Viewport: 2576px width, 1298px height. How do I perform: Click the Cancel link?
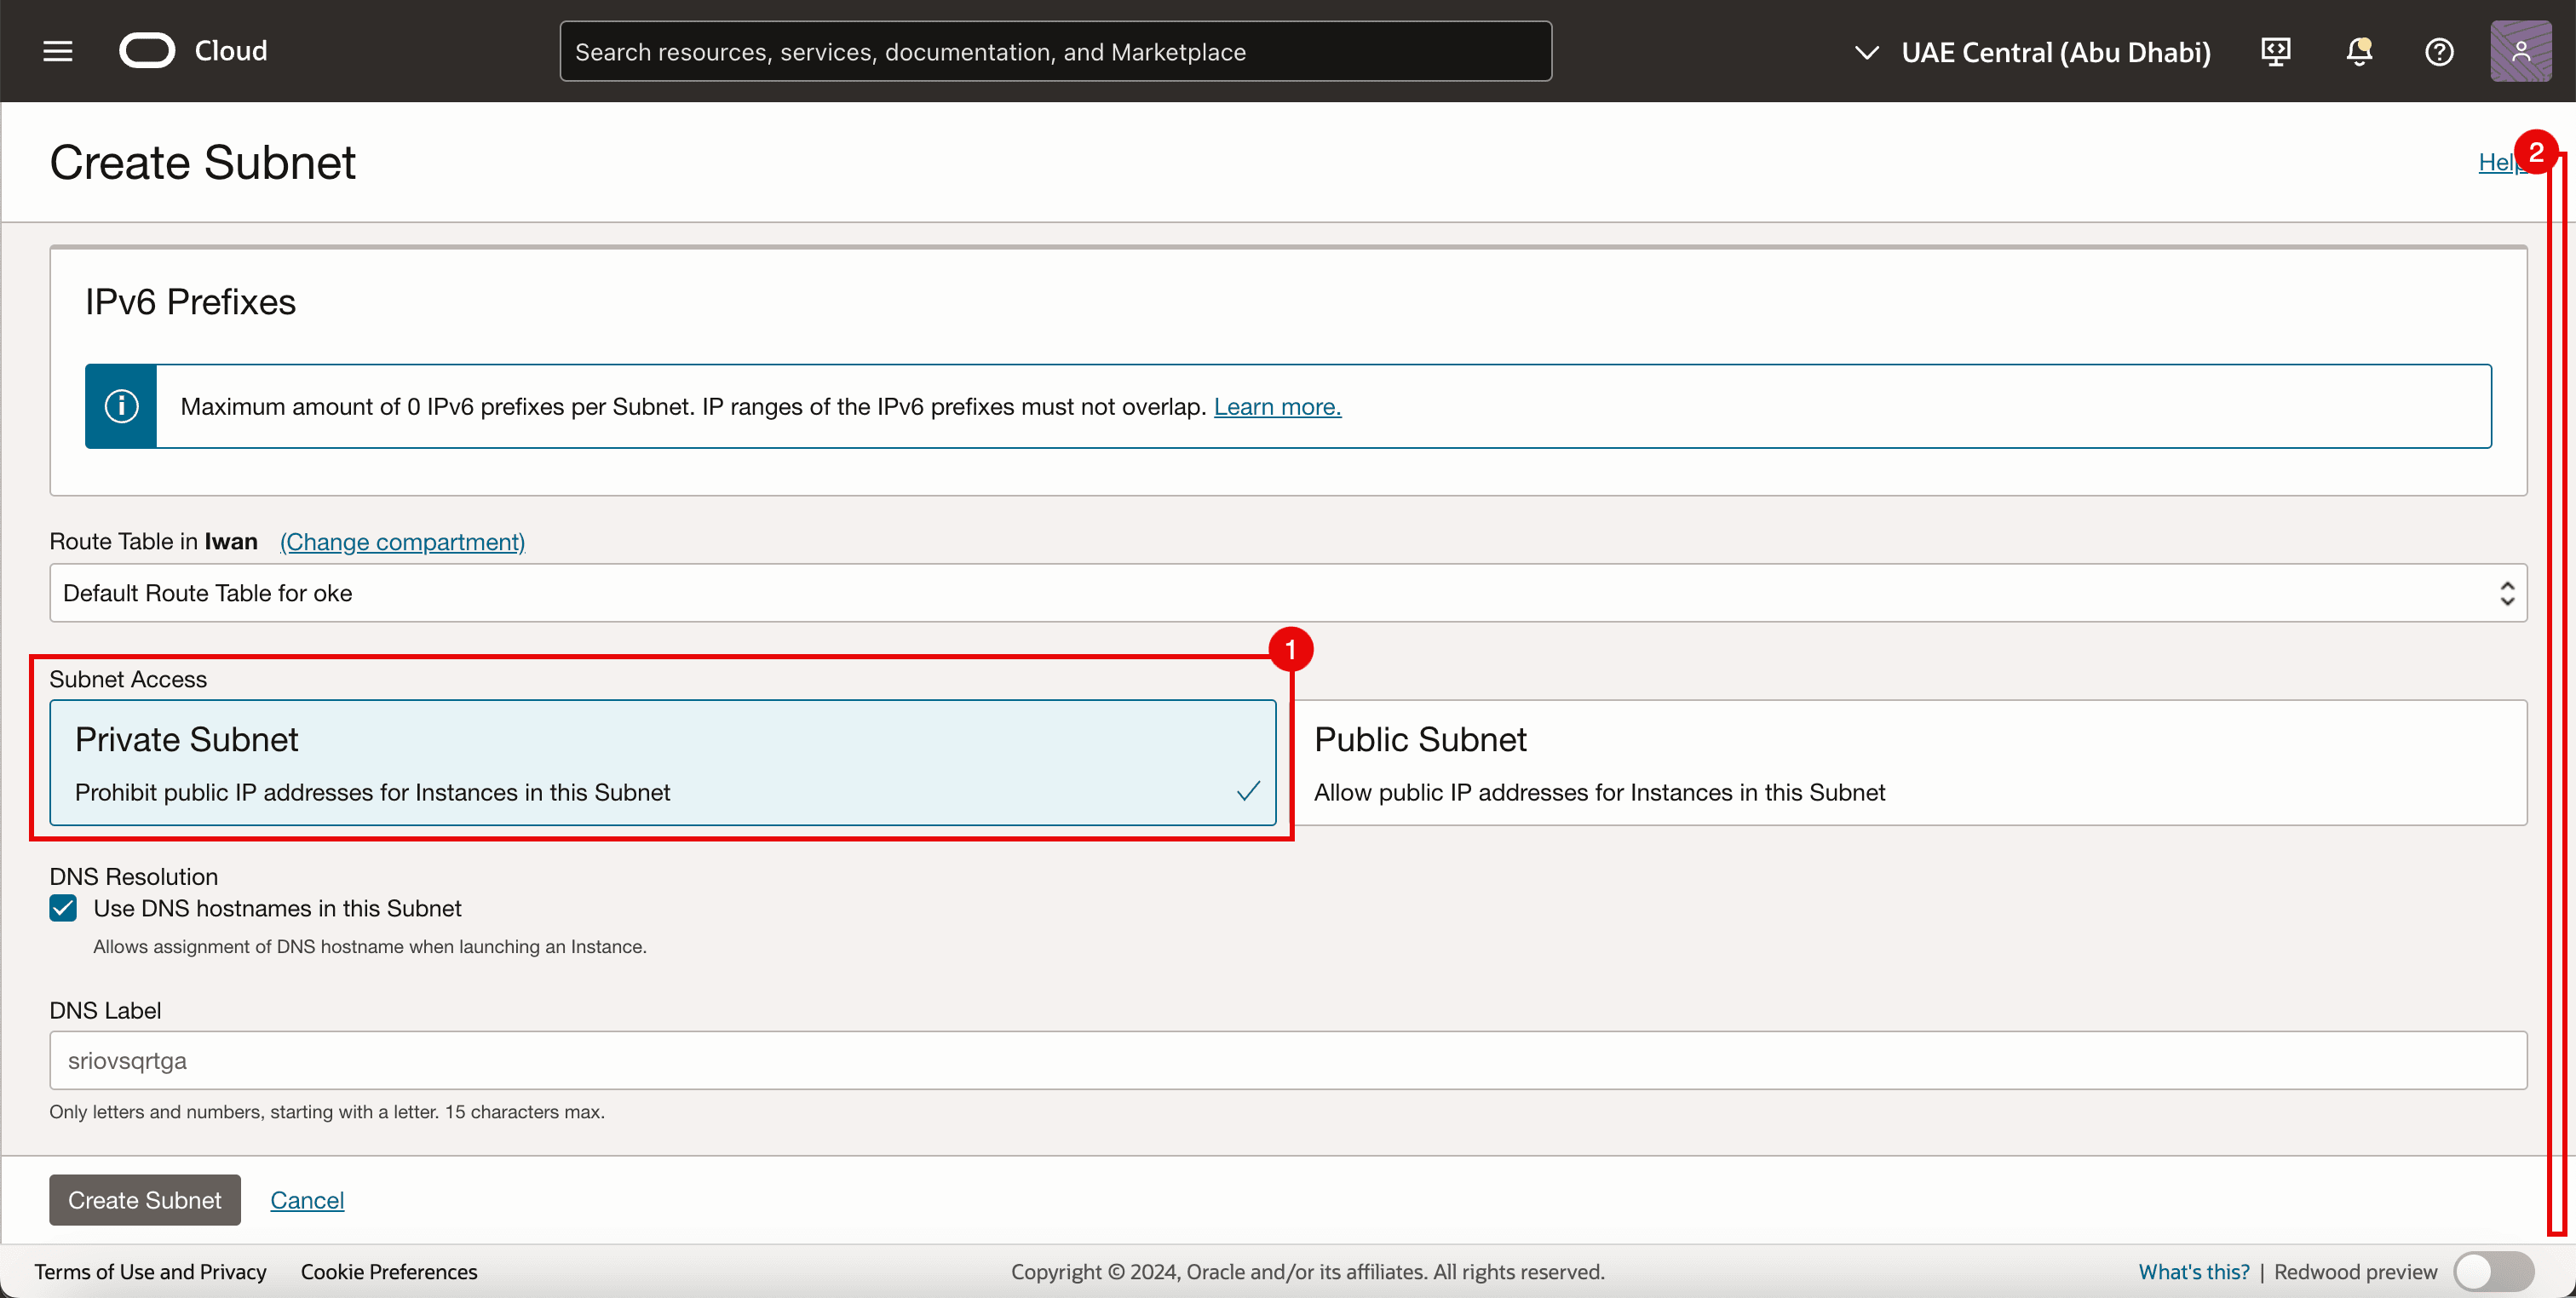(307, 1200)
